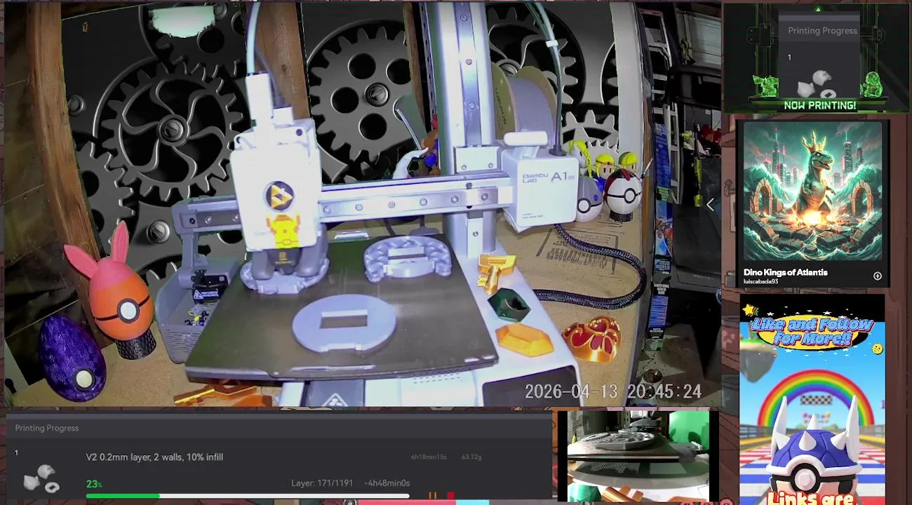This screenshot has height=505, width=912.
Task: Click the '63.72g' filament weight
Action: coord(471,457)
